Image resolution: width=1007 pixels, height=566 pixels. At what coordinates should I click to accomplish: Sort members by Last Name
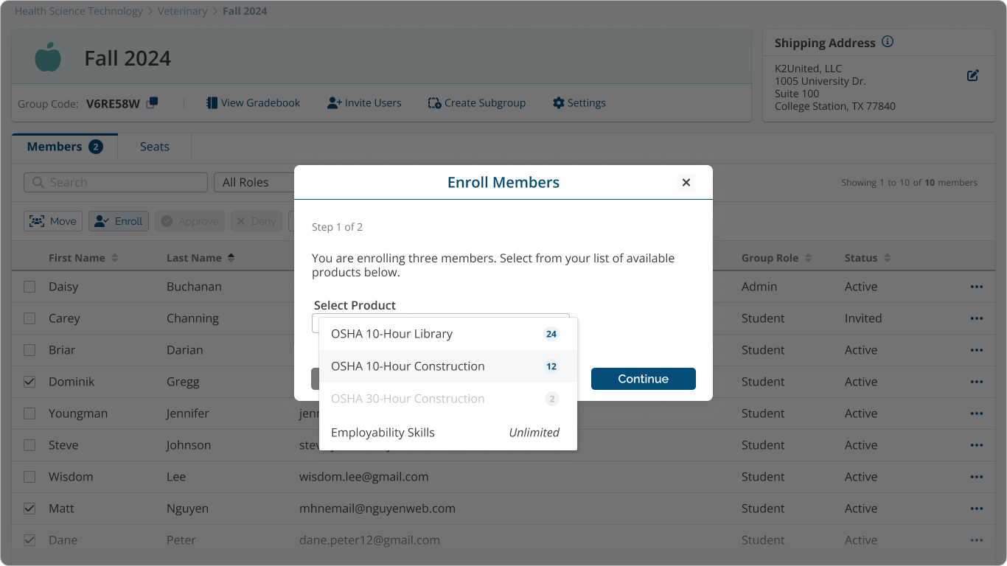(x=201, y=257)
